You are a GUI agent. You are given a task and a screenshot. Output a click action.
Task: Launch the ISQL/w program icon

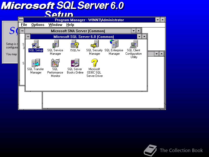coord(75,44)
